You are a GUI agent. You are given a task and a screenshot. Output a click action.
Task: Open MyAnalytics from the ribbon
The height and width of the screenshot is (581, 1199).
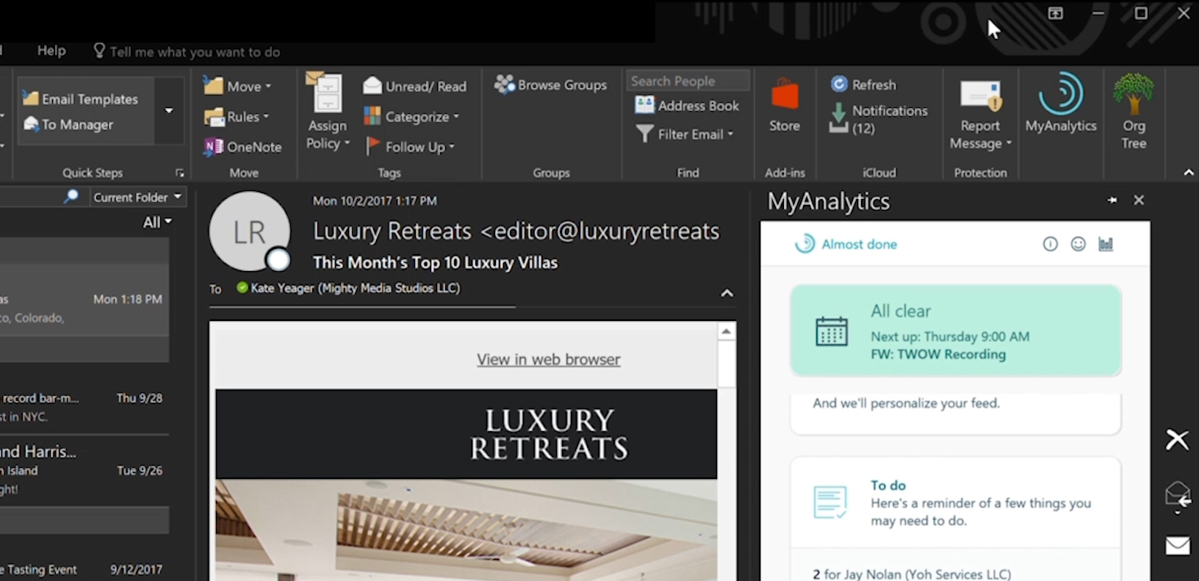(1061, 103)
